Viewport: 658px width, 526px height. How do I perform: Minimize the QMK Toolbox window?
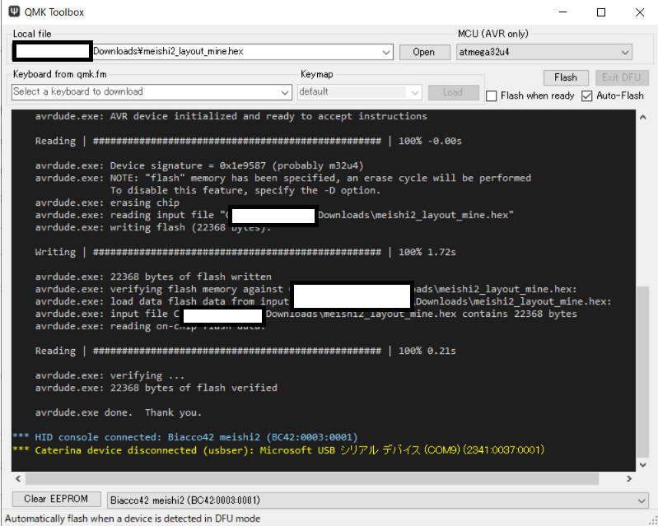[563, 12]
